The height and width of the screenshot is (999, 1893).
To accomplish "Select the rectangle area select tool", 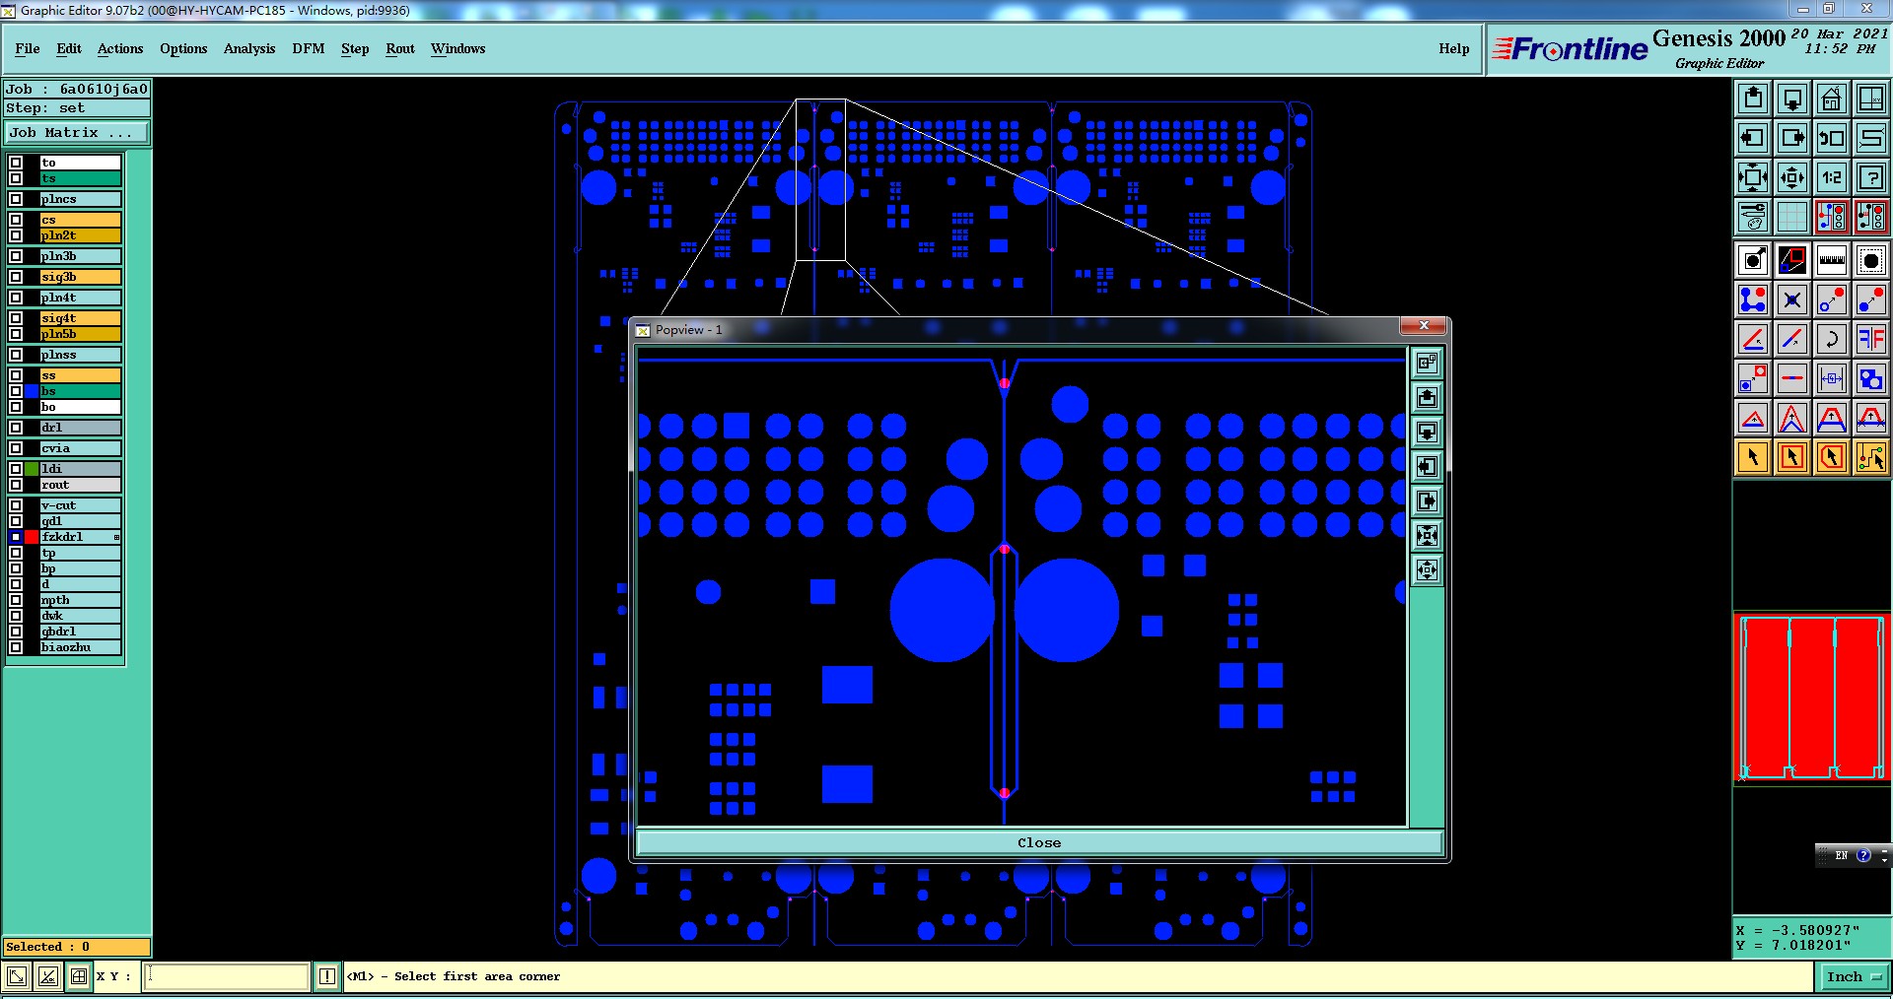I will (1792, 457).
